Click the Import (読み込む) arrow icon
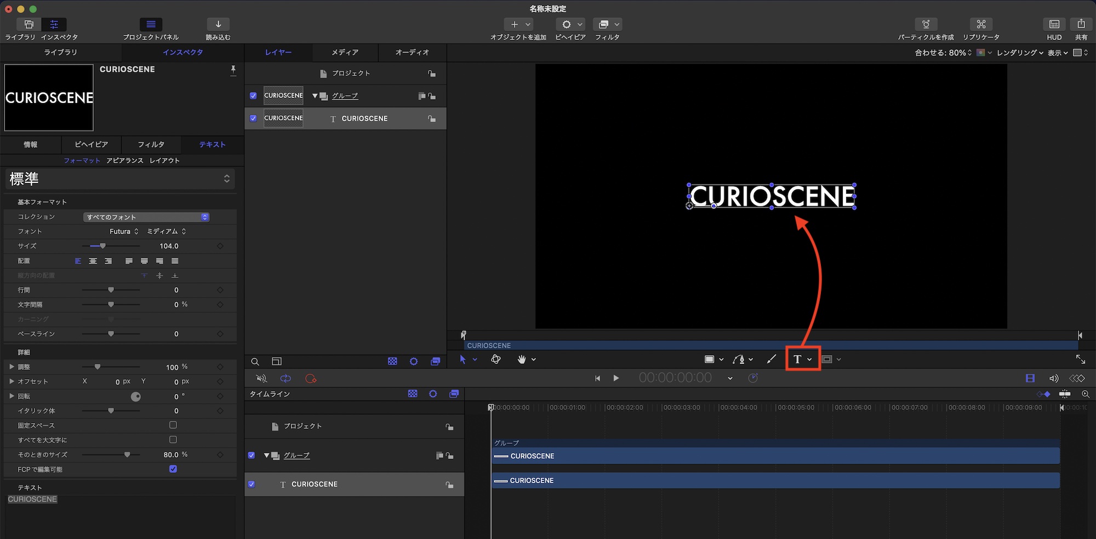 pyautogui.click(x=218, y=25)
